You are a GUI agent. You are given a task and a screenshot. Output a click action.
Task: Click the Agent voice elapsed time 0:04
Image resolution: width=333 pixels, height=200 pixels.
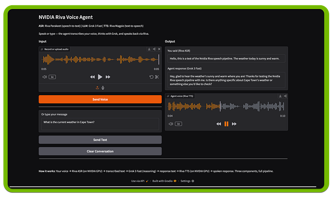point(170,116)
